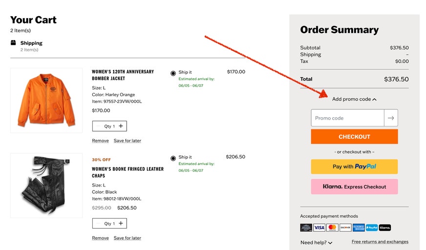Image resolution: width=426 pixels, height=250 pixels.
Task: Click the Shipping box icon
Action: coord(13,42)
